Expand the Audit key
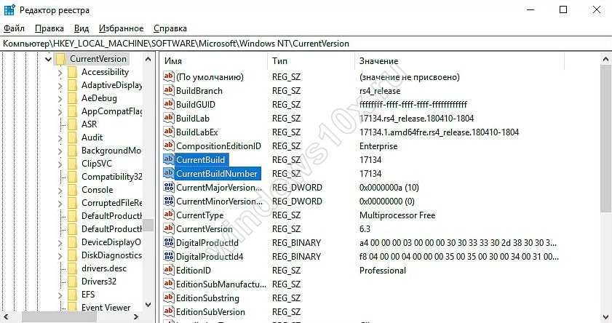The height and width of the screenshot is (323, 612). coord(60,137)
